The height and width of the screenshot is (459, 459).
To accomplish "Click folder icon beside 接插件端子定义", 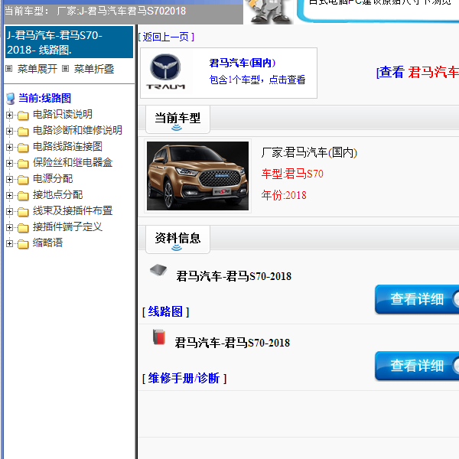I will (x=23, y=228).
